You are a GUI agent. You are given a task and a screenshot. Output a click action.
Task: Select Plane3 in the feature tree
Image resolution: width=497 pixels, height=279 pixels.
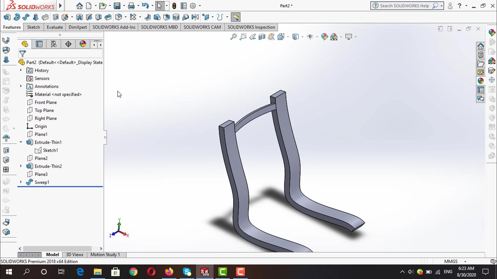pyautogui.click(x=41, y=174)
